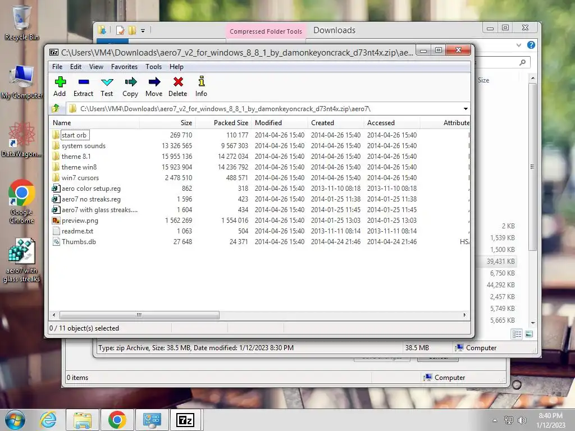
Task: Show hidden system tray icons
Action: 495,420
